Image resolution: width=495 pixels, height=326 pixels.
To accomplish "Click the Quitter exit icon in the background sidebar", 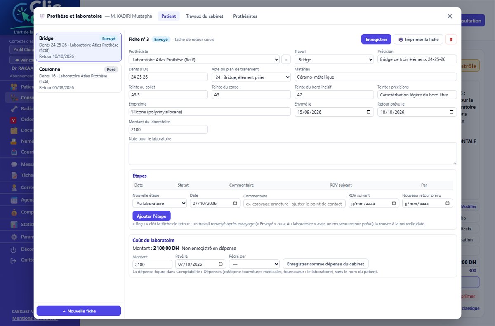I will point(14,260).
